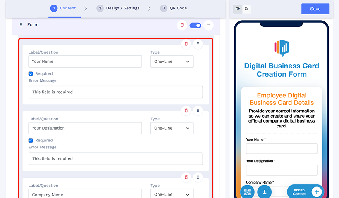Image resolution: width=339 pixels, height=198 pixels.
Task: Show the eye preview mode
Action: [x=238, y=9]
